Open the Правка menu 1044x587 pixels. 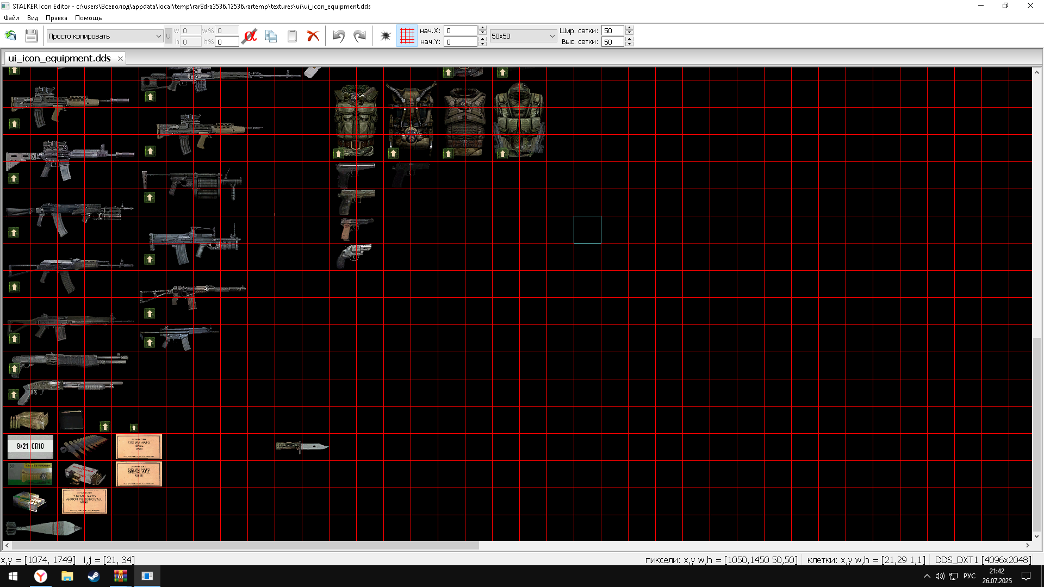coord(57,18)
